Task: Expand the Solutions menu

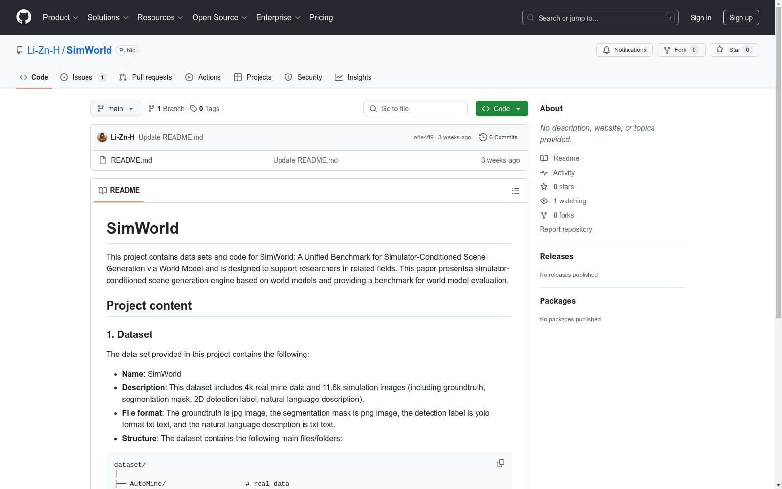Action: click(108, 18)
